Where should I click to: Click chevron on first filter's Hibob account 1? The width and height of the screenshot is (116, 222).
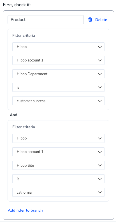[x=100, y=60]
